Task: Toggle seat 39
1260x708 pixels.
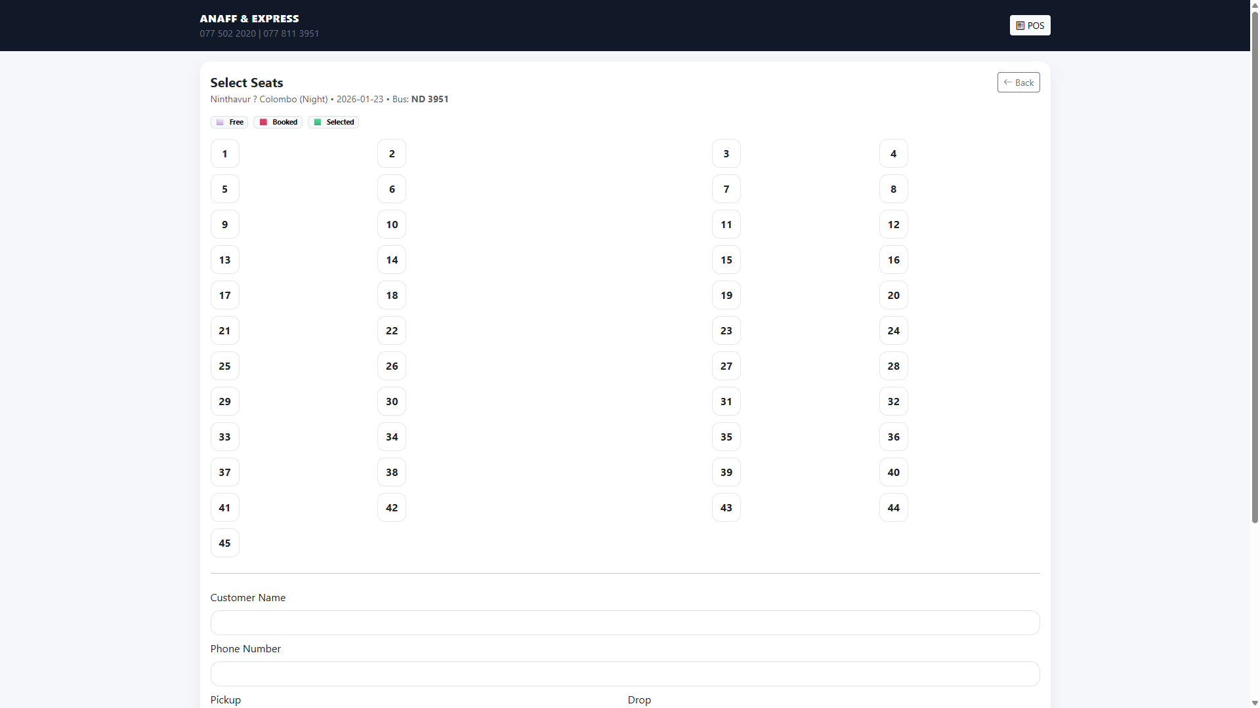Action: tap(726, 472)
